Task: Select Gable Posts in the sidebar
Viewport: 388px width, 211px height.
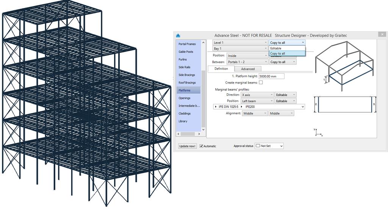Action: [x=186, y=52]
